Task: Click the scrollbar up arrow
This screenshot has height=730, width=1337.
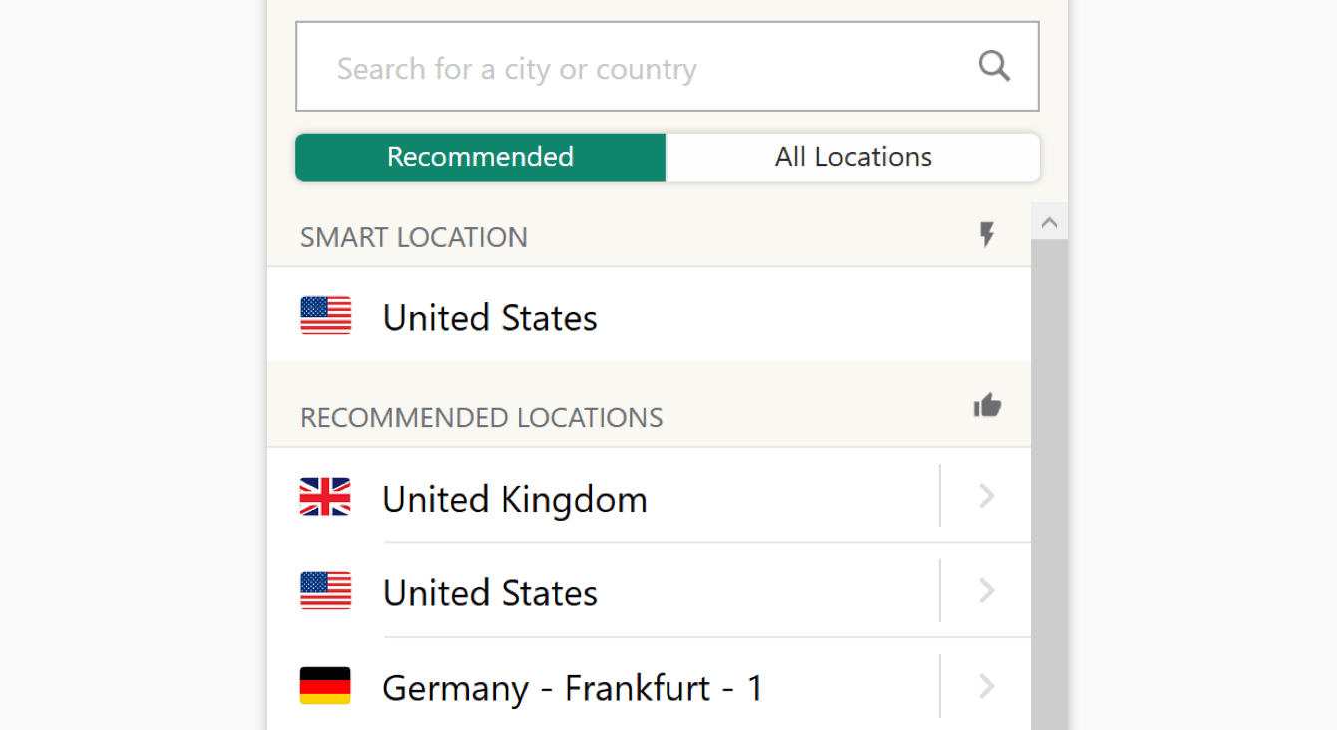Action: pyautogui.click(x=1049, y=222)
